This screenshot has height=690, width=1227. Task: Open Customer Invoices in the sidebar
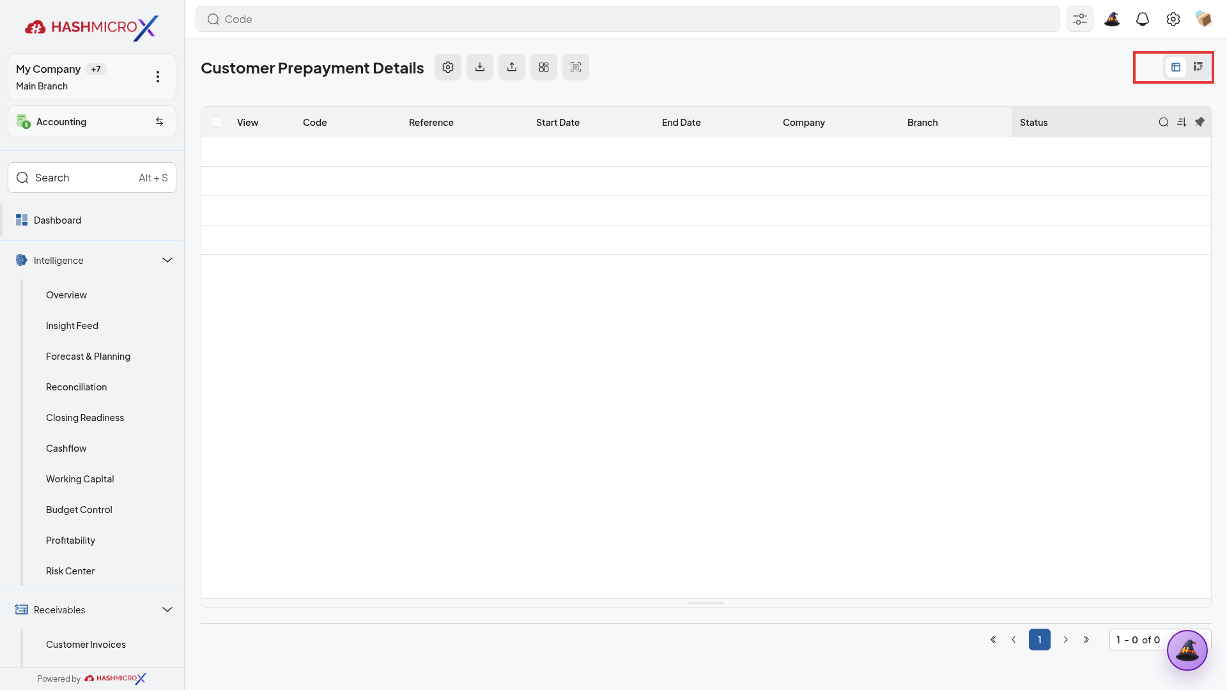click(86, 645)
